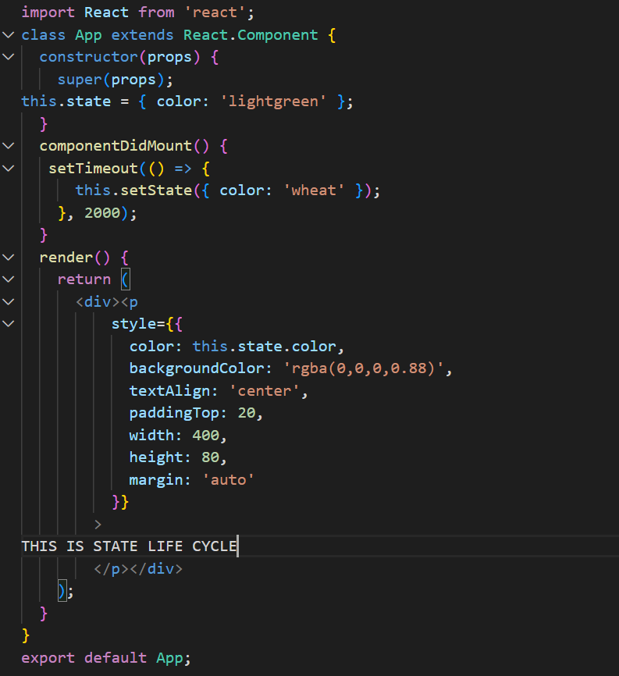Click the 'center' string value
Image resolution: width=619 pixels, height=676 pixels.
[265, 391]
